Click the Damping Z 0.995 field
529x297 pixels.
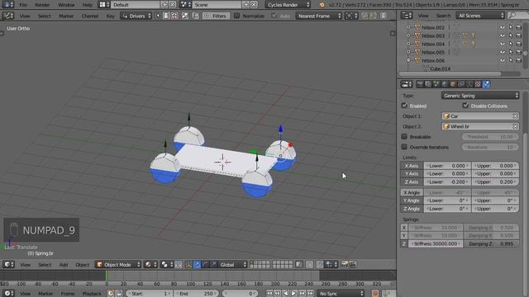coord(491,244)
